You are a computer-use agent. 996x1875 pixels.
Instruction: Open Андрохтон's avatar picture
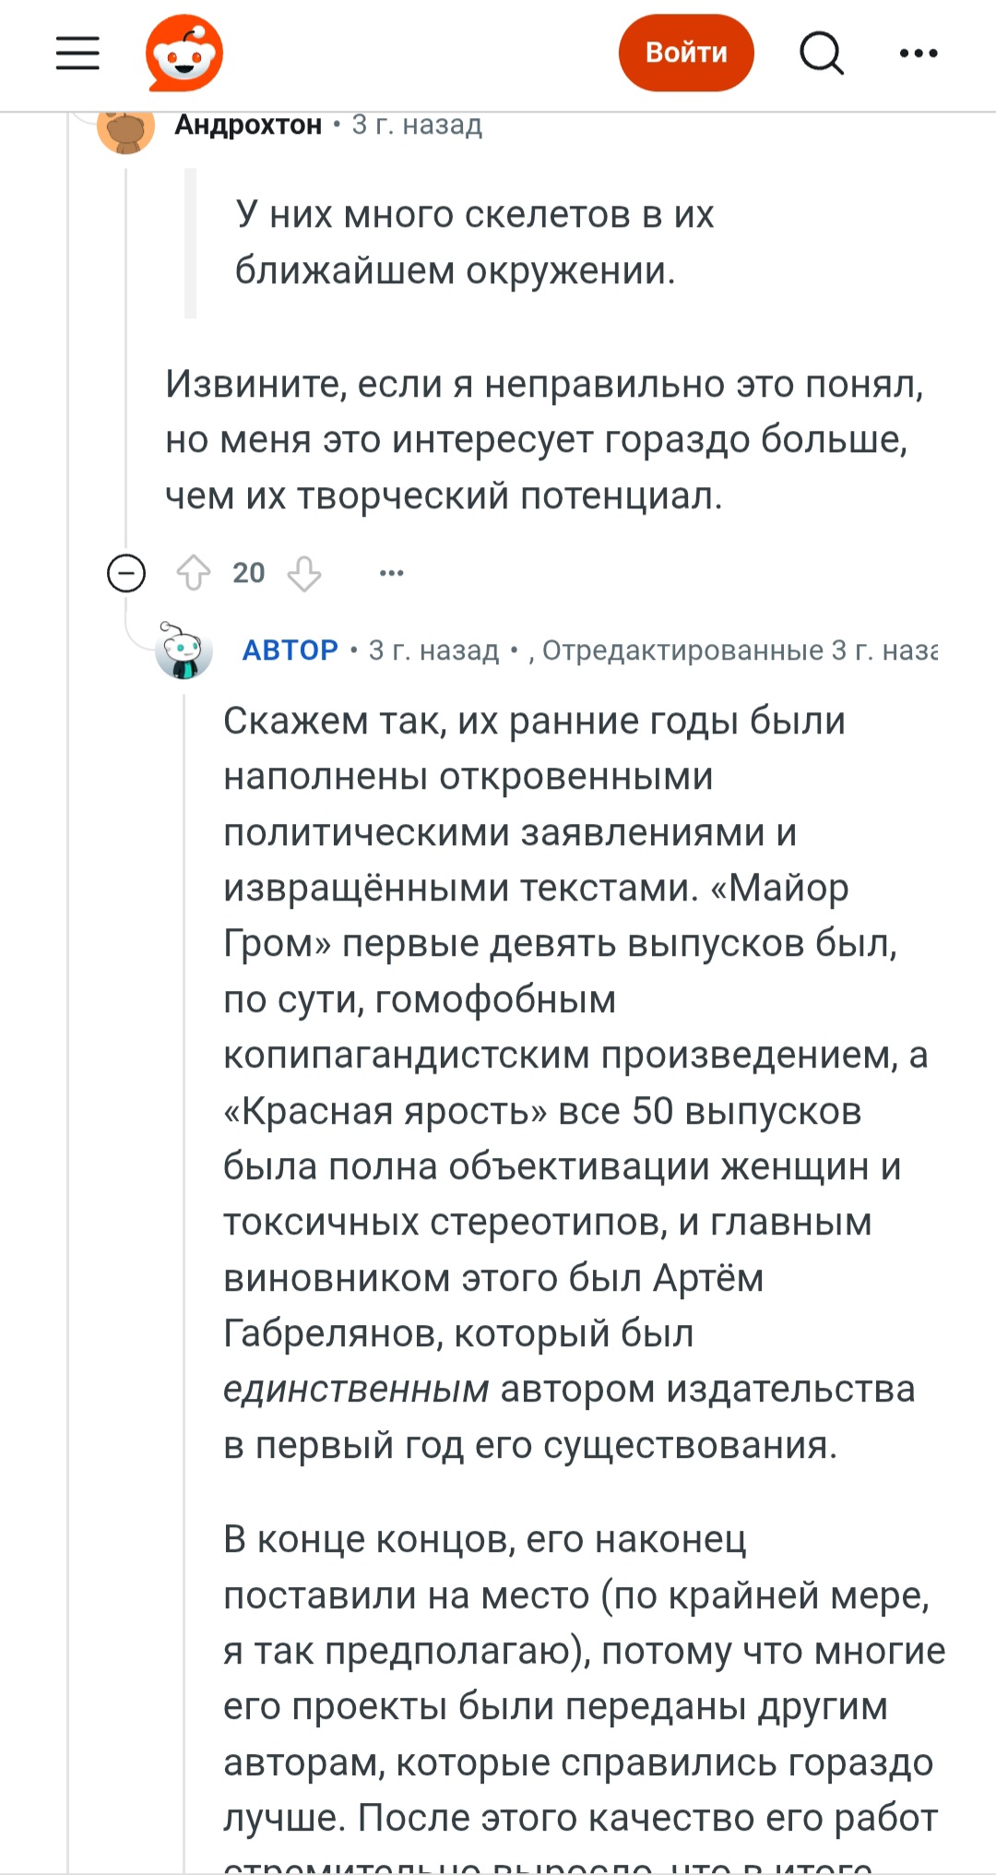[125, 129]
